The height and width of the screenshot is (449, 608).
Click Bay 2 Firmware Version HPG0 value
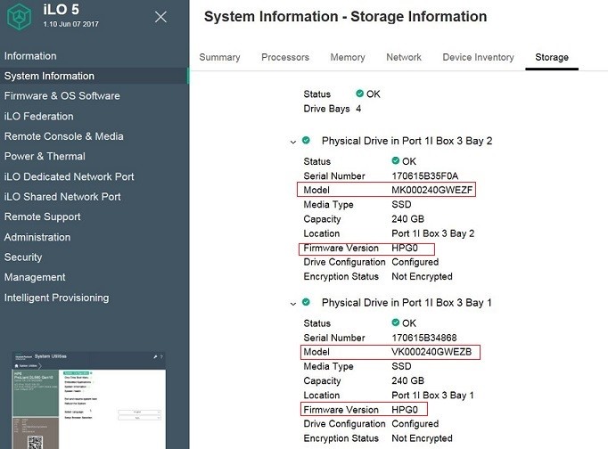click(405, 248)
